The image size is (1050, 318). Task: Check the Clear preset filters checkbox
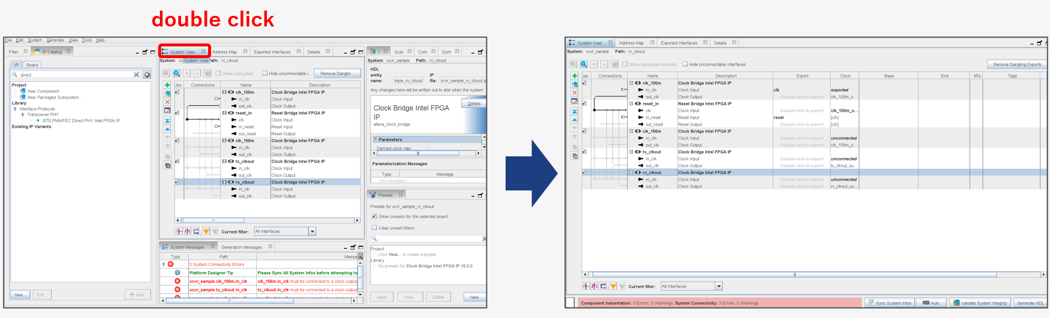pyautogui.click(x=374, y=228)
